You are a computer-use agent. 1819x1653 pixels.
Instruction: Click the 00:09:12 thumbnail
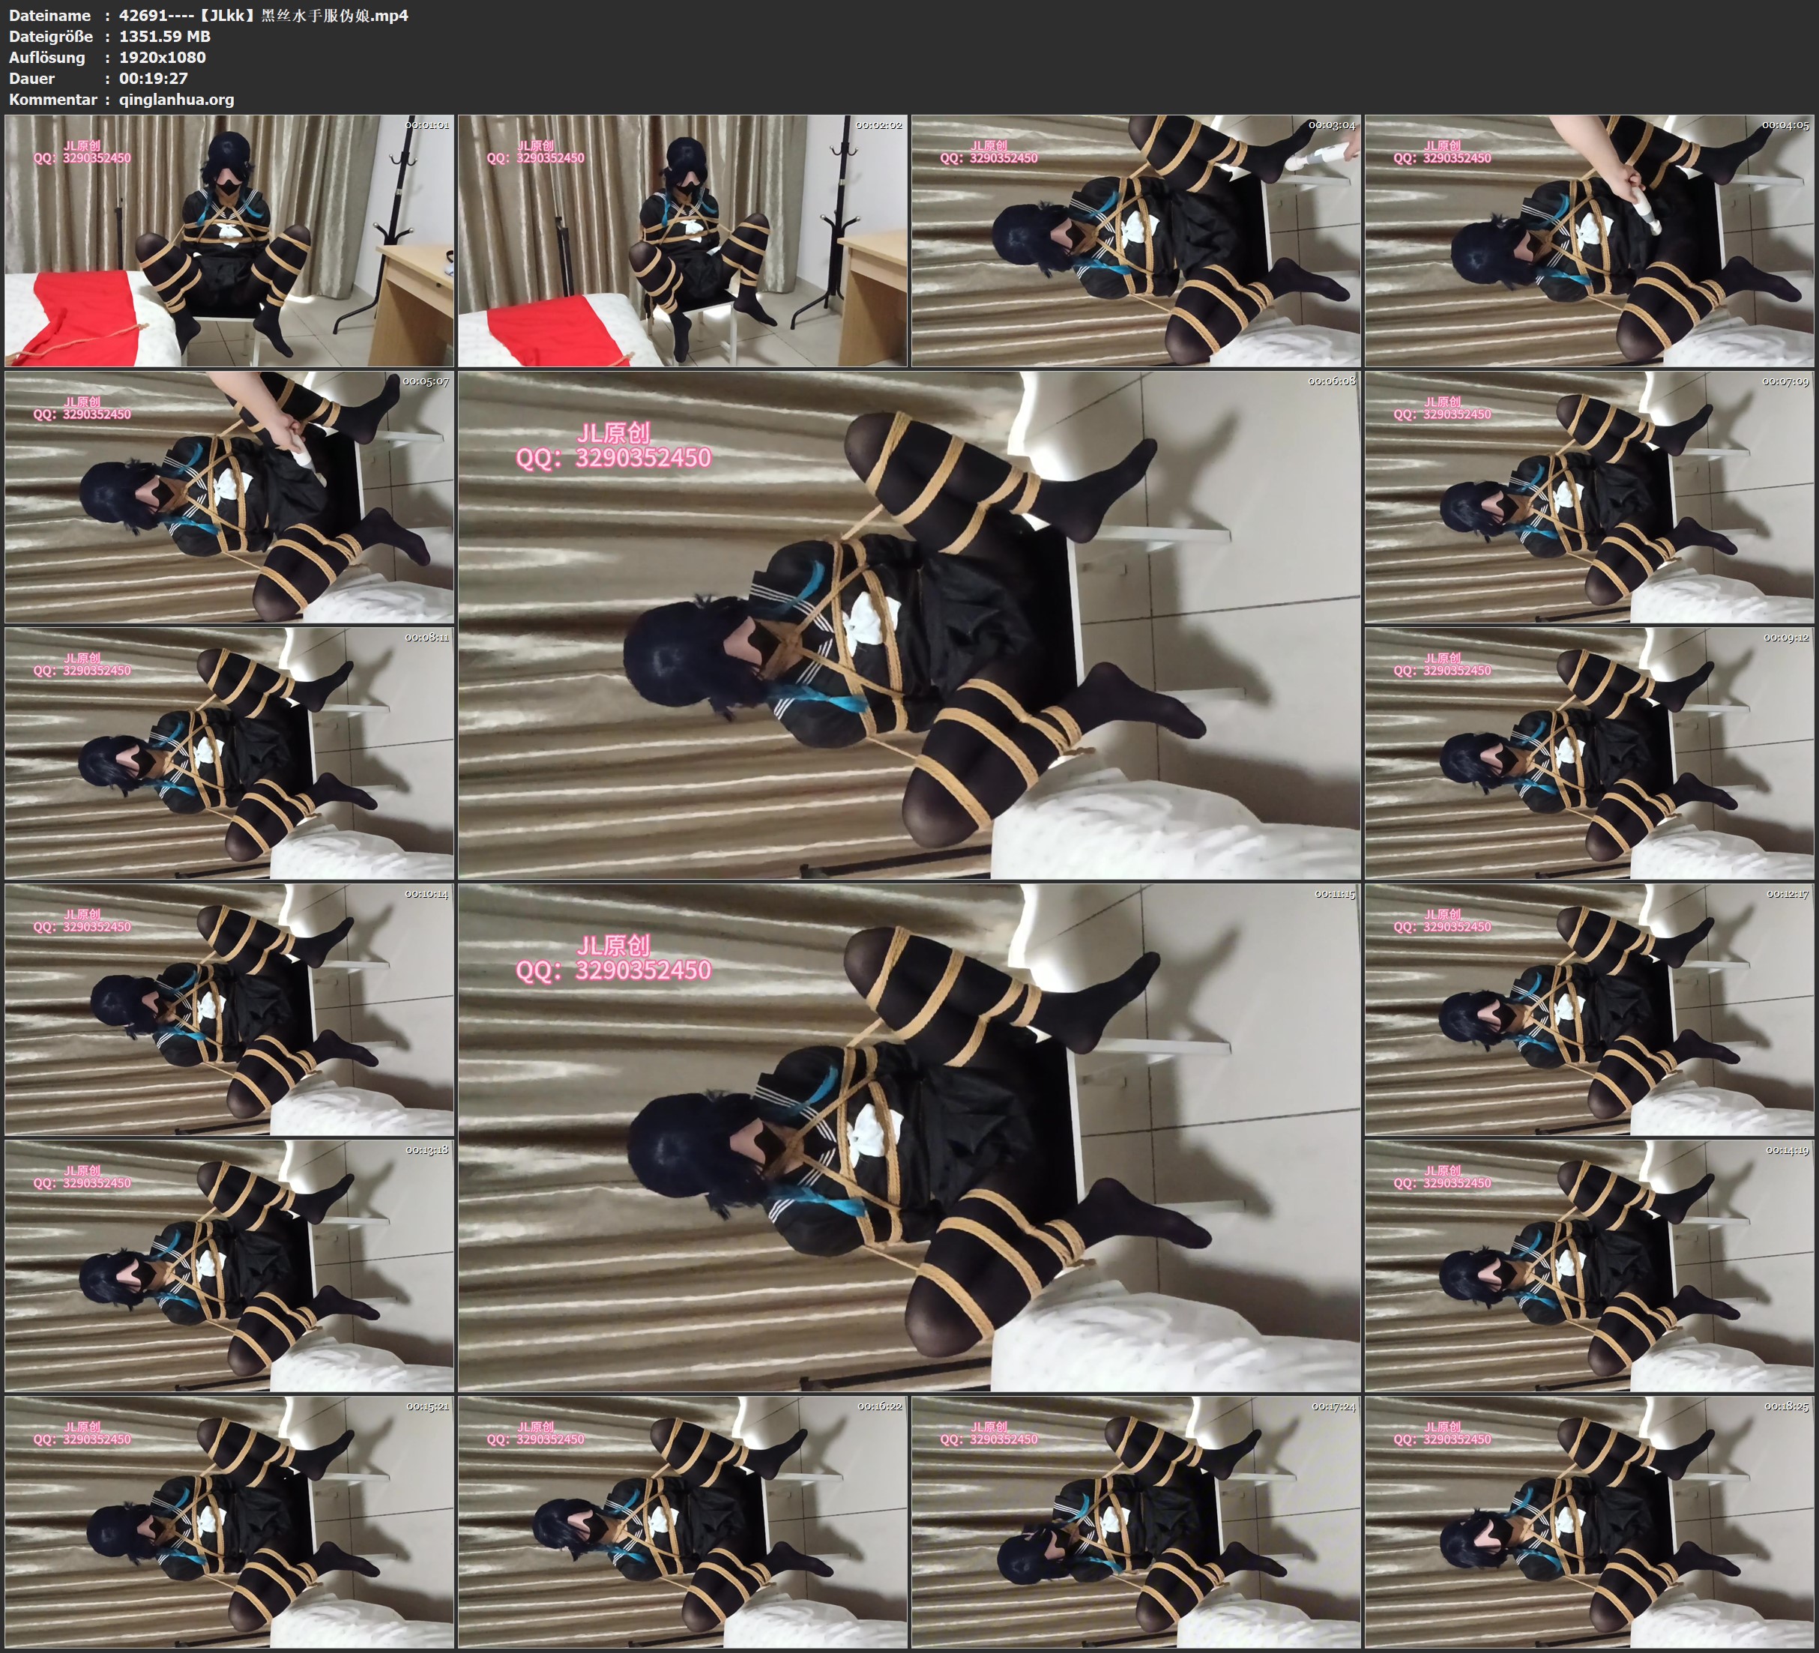click(x=1590, y=753)
